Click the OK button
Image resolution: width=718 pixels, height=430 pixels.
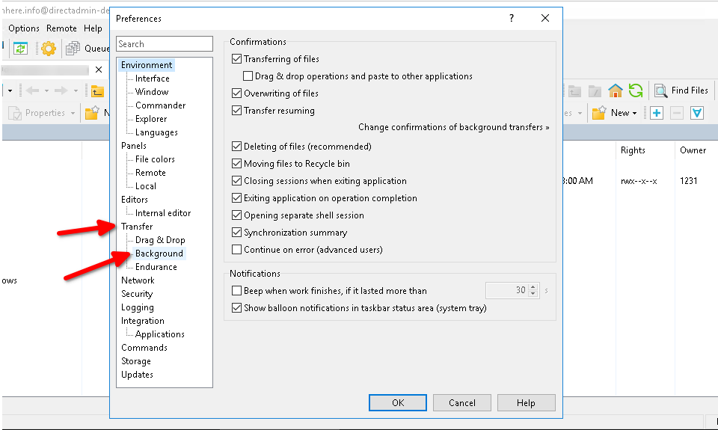pos(398,402)
